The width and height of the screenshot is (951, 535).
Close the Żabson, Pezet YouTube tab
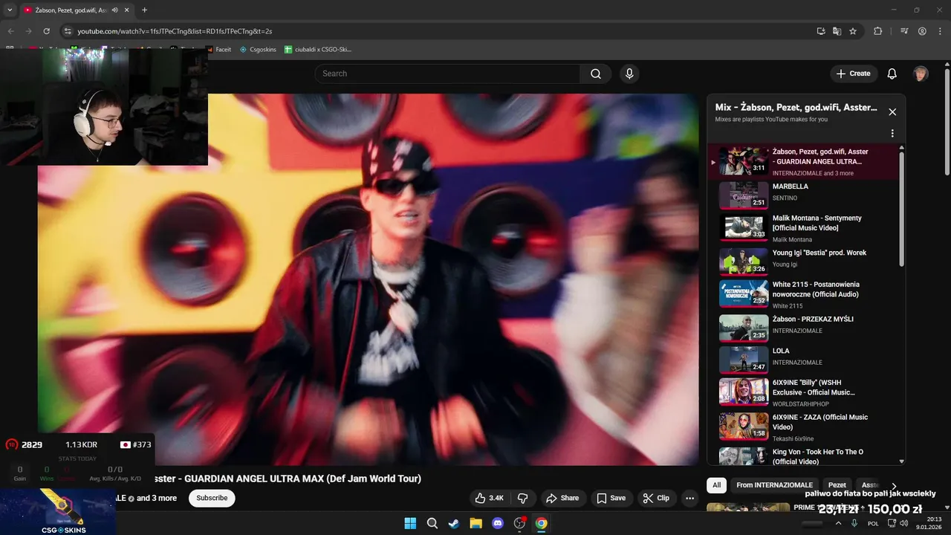click(x=127, y=10)
